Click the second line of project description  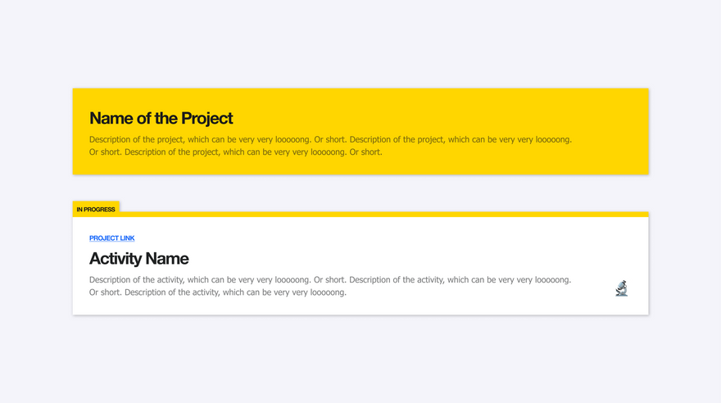point(235,152)
